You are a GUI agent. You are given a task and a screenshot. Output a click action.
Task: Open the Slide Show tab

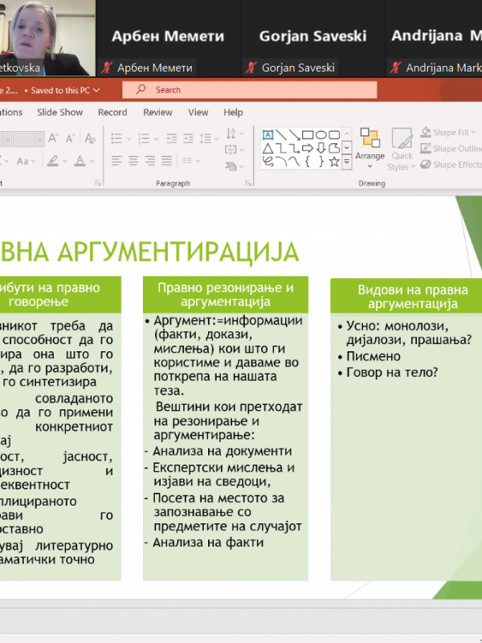59,113
